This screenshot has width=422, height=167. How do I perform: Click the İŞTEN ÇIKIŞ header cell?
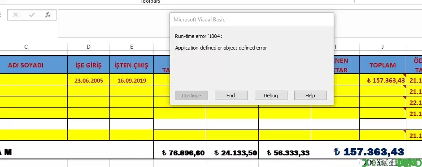point(131,65)
